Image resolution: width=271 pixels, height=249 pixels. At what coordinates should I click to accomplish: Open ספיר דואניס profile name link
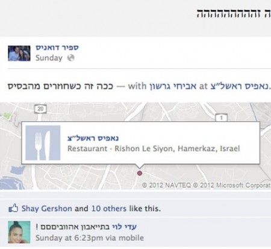point(57,48)
